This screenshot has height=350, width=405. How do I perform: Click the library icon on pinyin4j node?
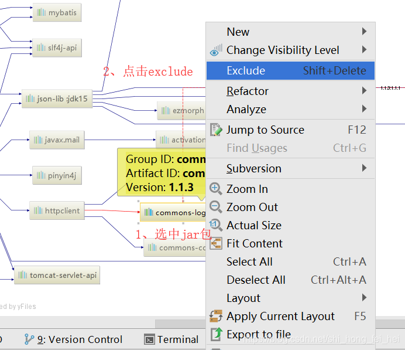[41, 175]
